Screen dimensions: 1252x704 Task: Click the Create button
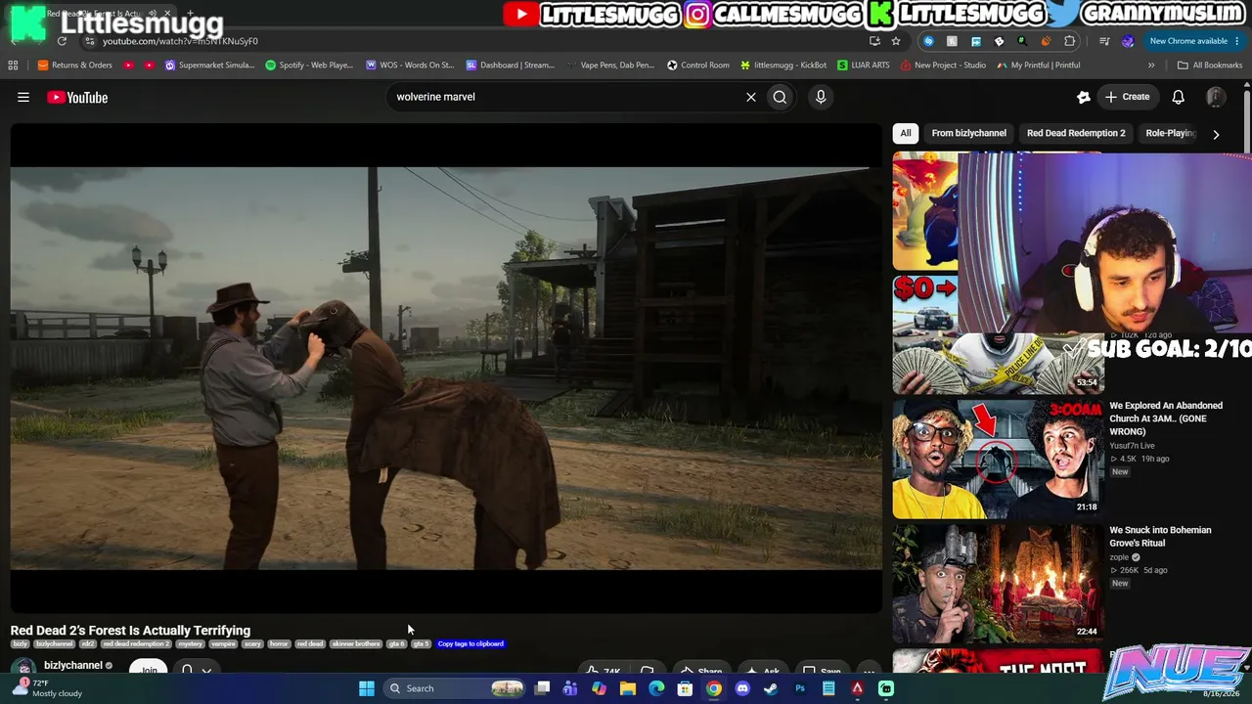(x=1127, y=97)
